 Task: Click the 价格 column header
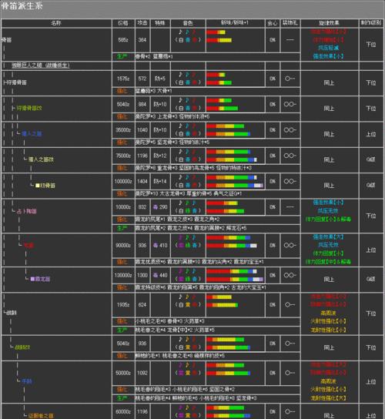coord(123,23)
